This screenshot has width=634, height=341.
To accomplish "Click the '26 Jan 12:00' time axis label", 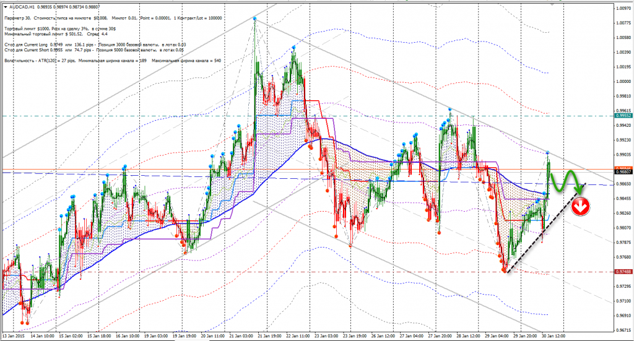I will [x=383, y=336].
